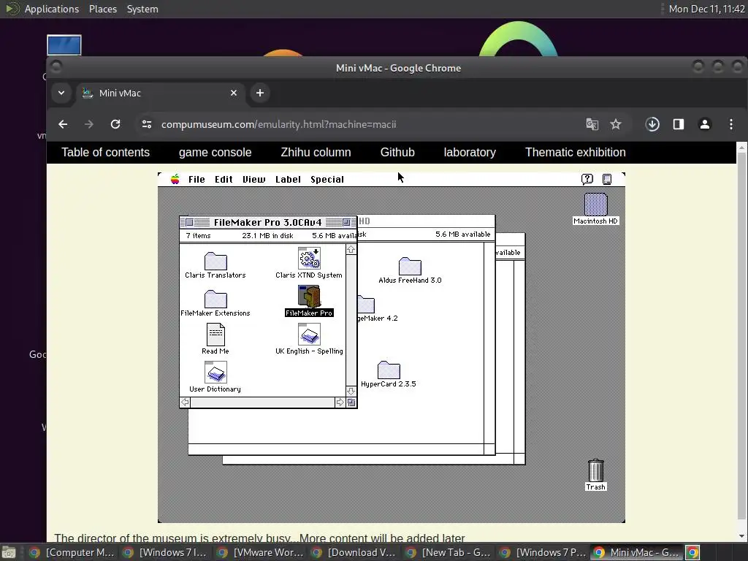Open the Thematic exhibition link
This screenshot has height=561, width=748.
(576, 152)
